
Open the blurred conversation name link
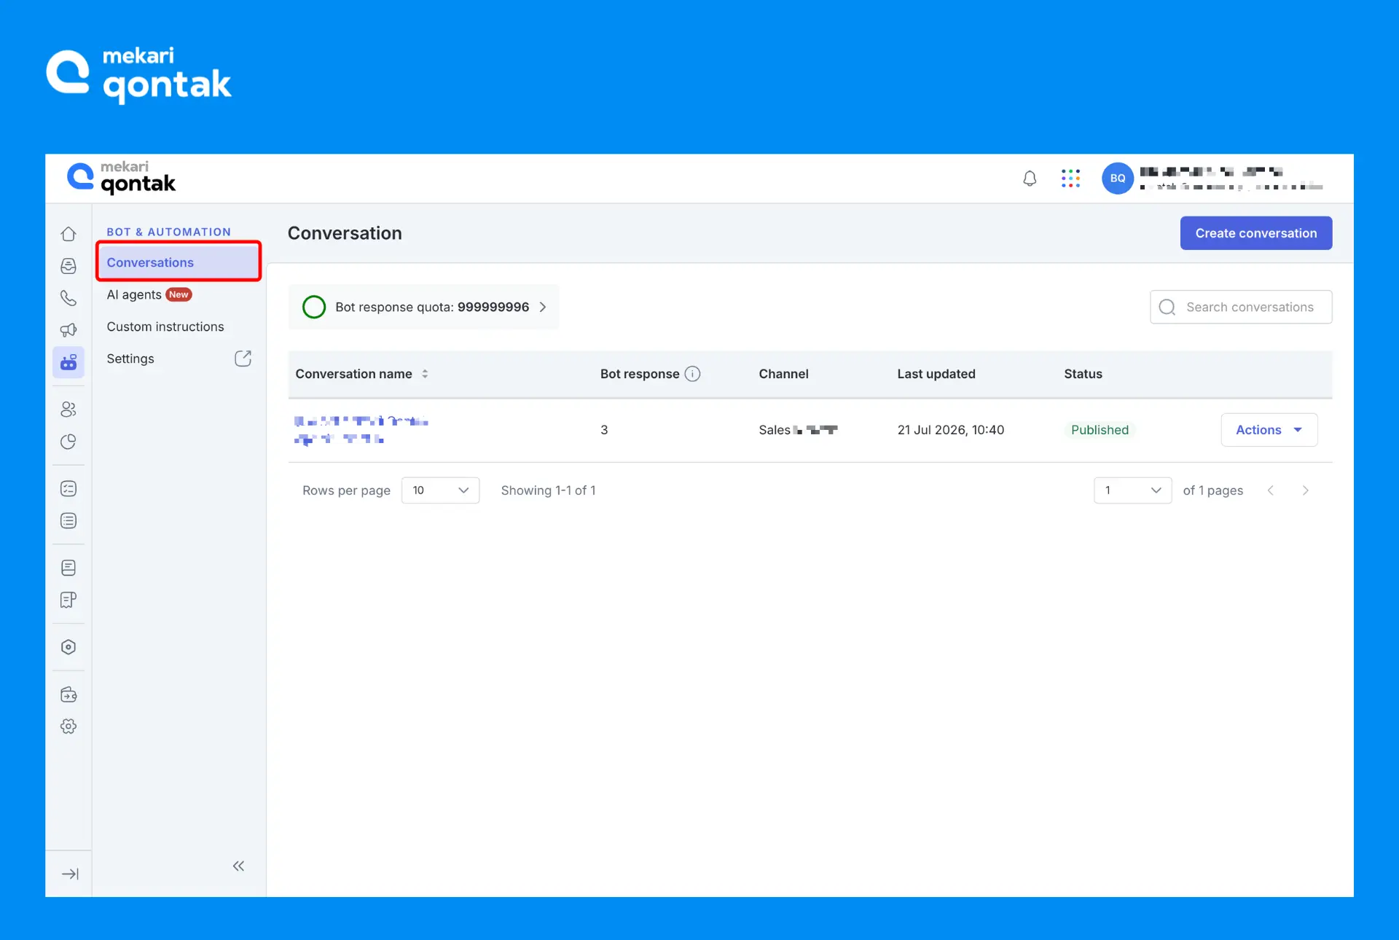(361, 430)
